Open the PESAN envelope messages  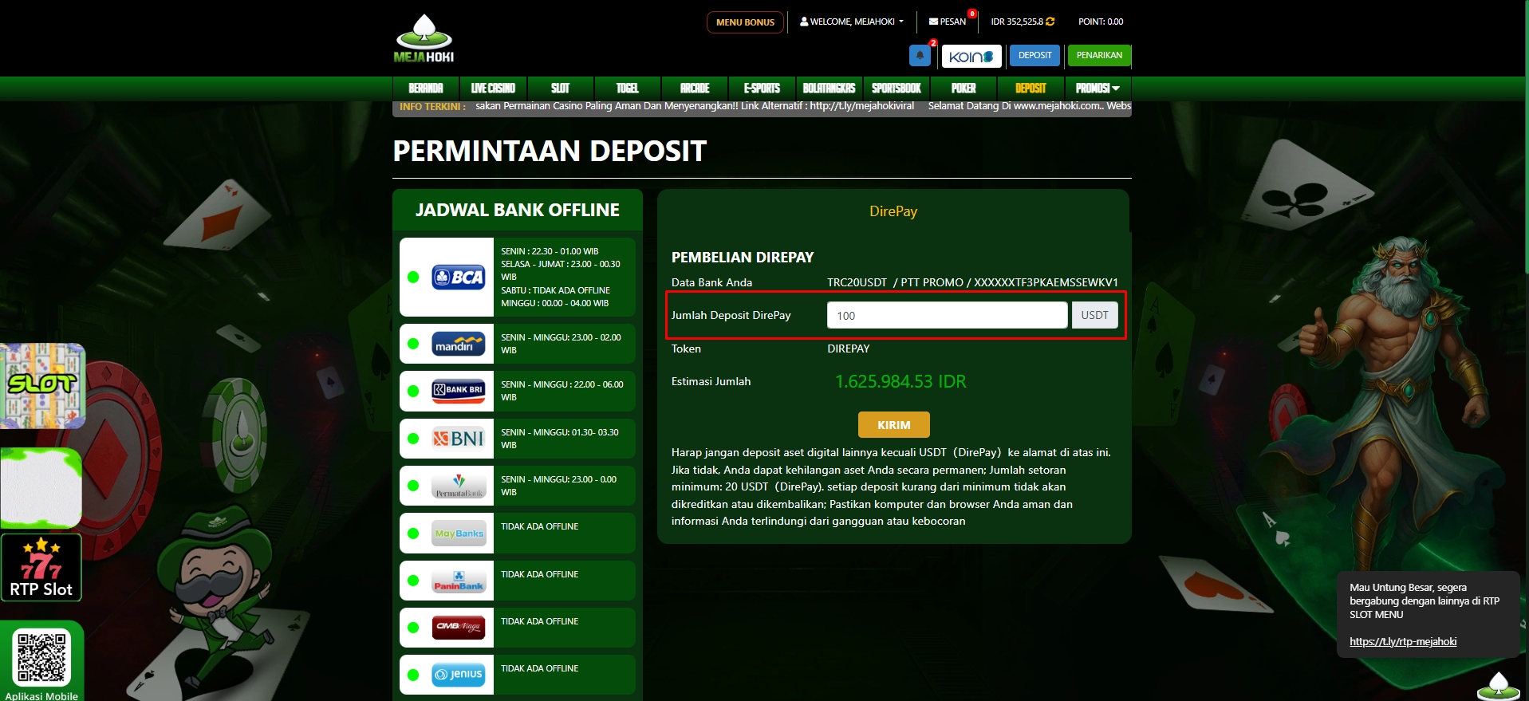click(x=947, y=22)
